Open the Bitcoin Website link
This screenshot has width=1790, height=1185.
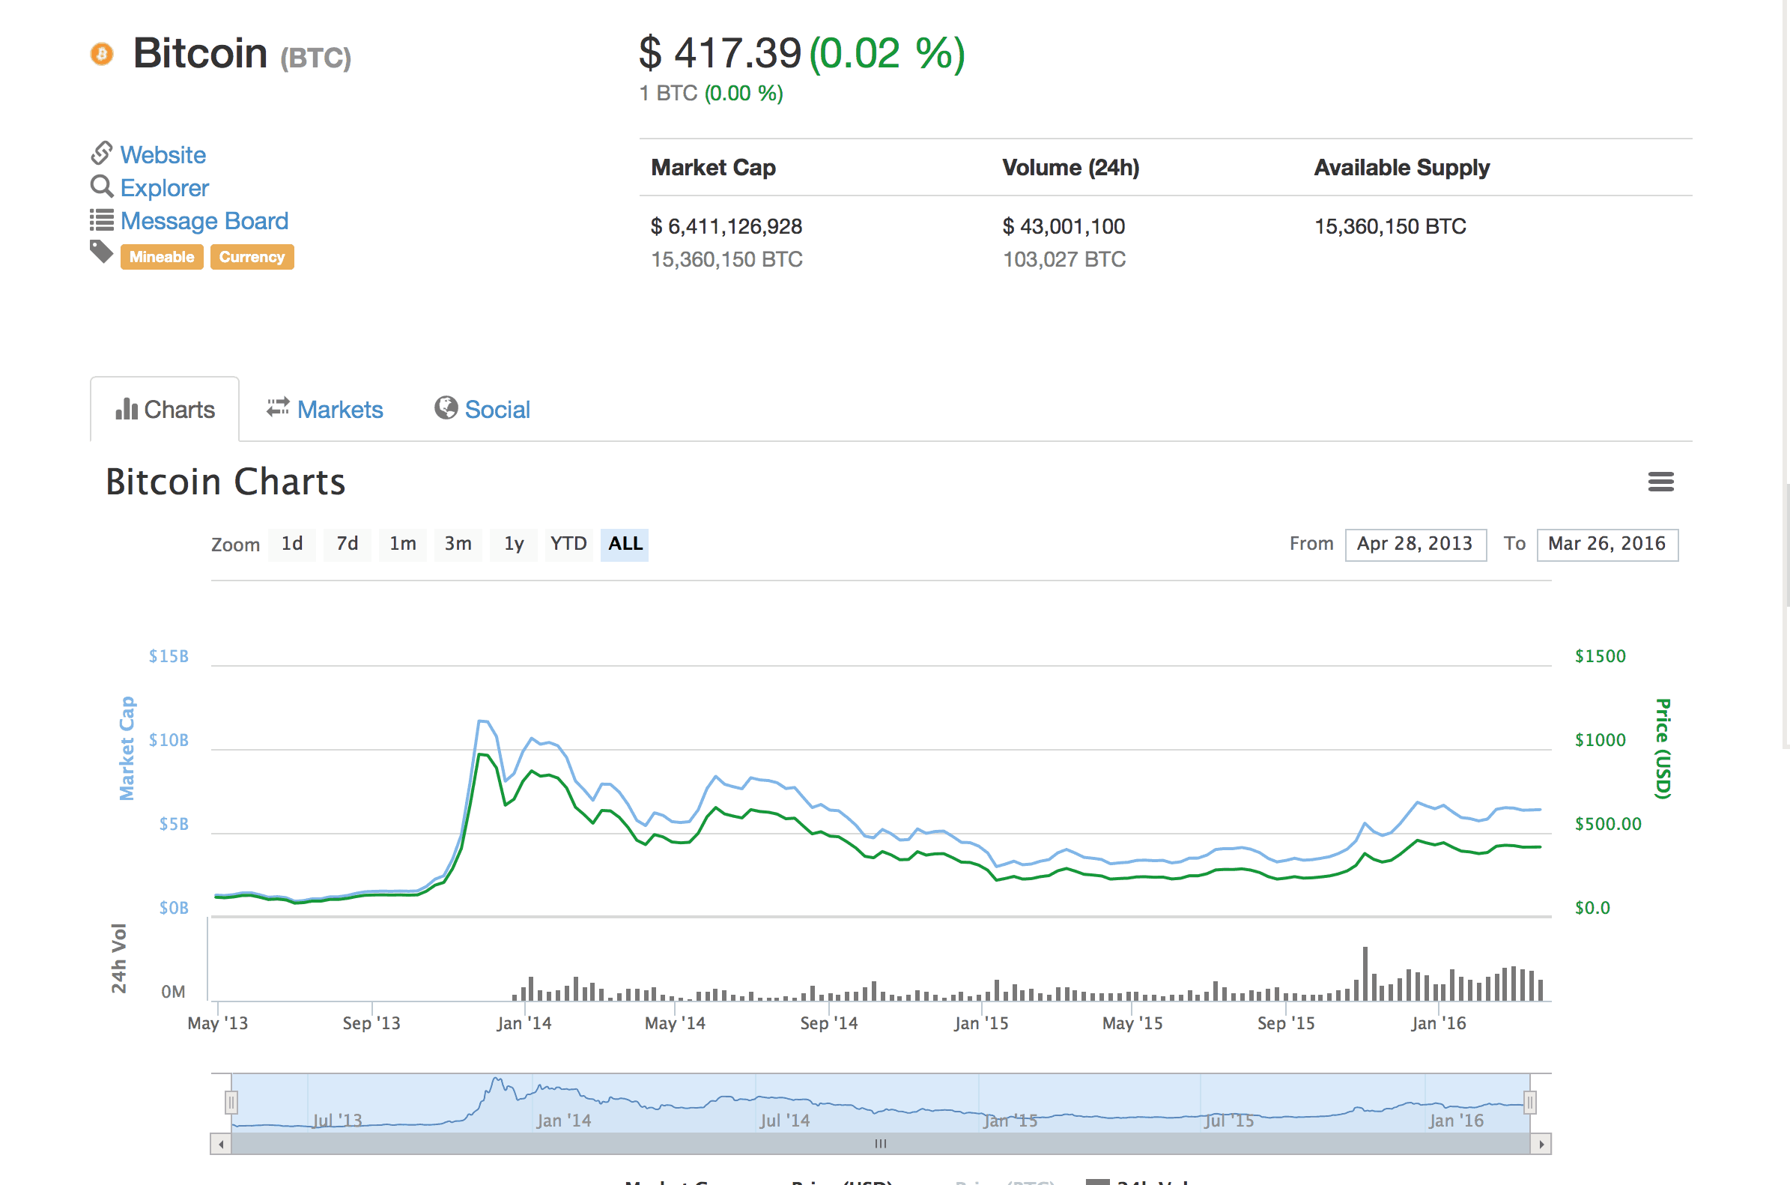click(x=163, y=155)
